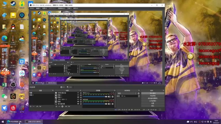This screenshot has width=221, height=124.
Task: Open the green WeChat desktop icon
Action: coord(4,96)
